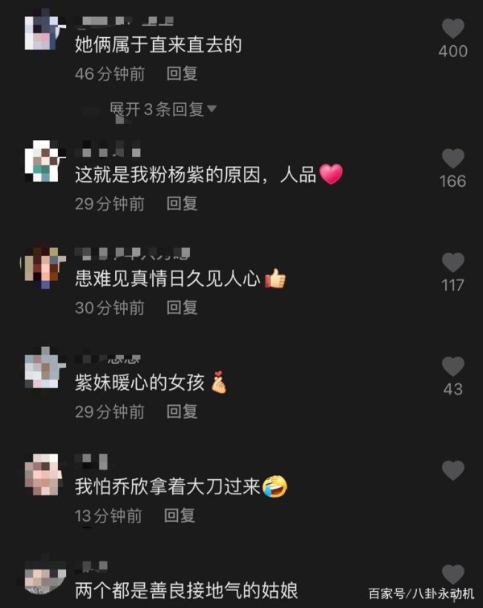Reply to the 紫妹暖心的女孩 comment
Screen dimensions: 483x608
[182, 412]
